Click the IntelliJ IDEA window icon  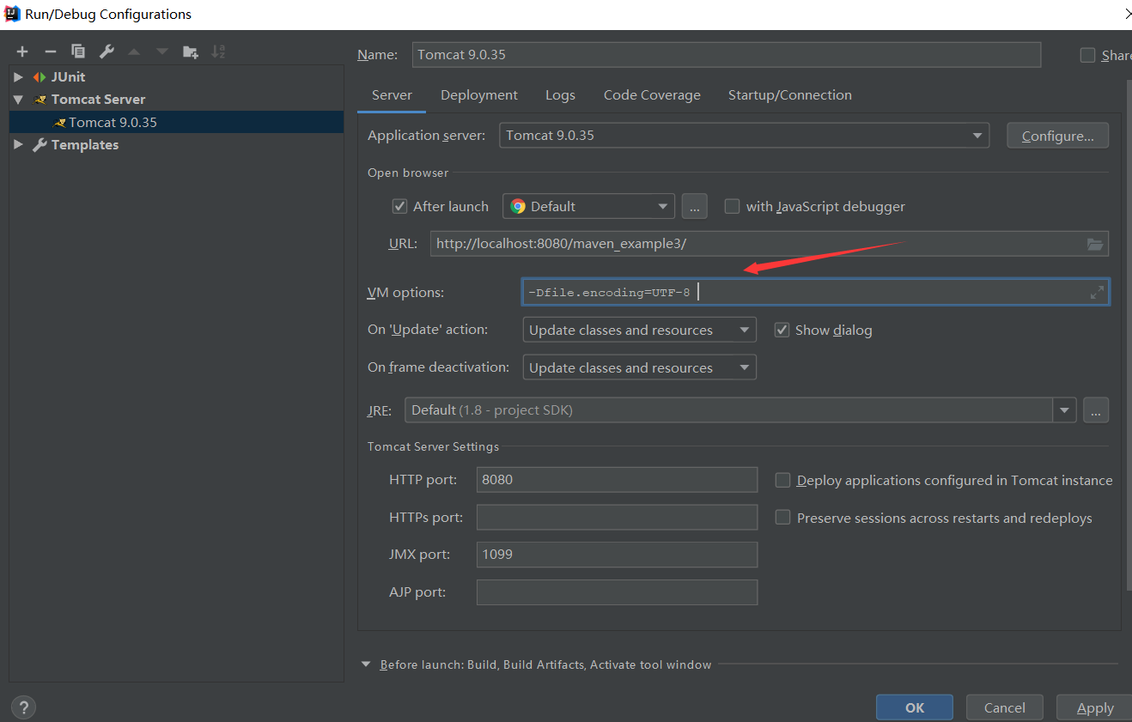tap(12, 13)
